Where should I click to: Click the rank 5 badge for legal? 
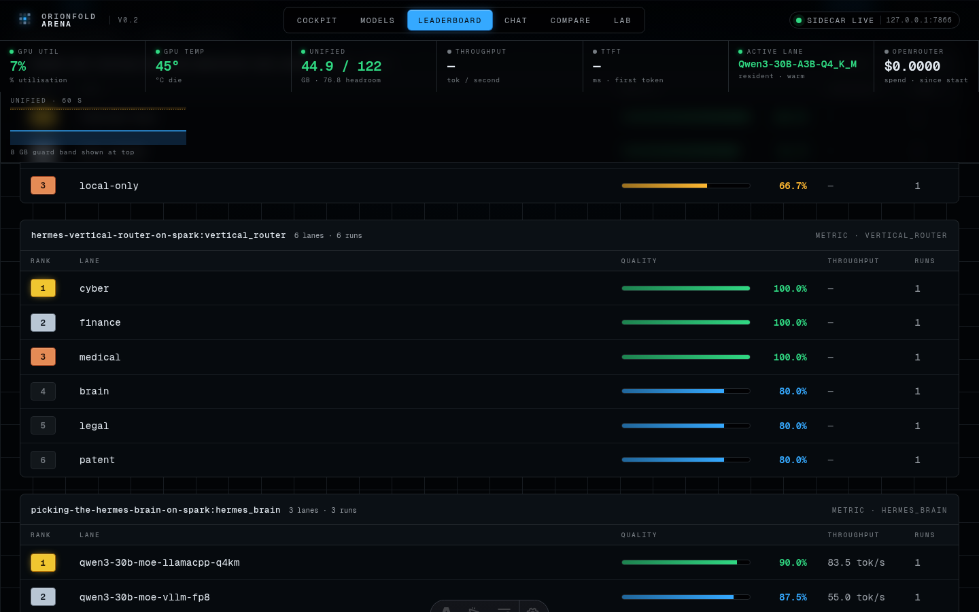coord(43,426)
